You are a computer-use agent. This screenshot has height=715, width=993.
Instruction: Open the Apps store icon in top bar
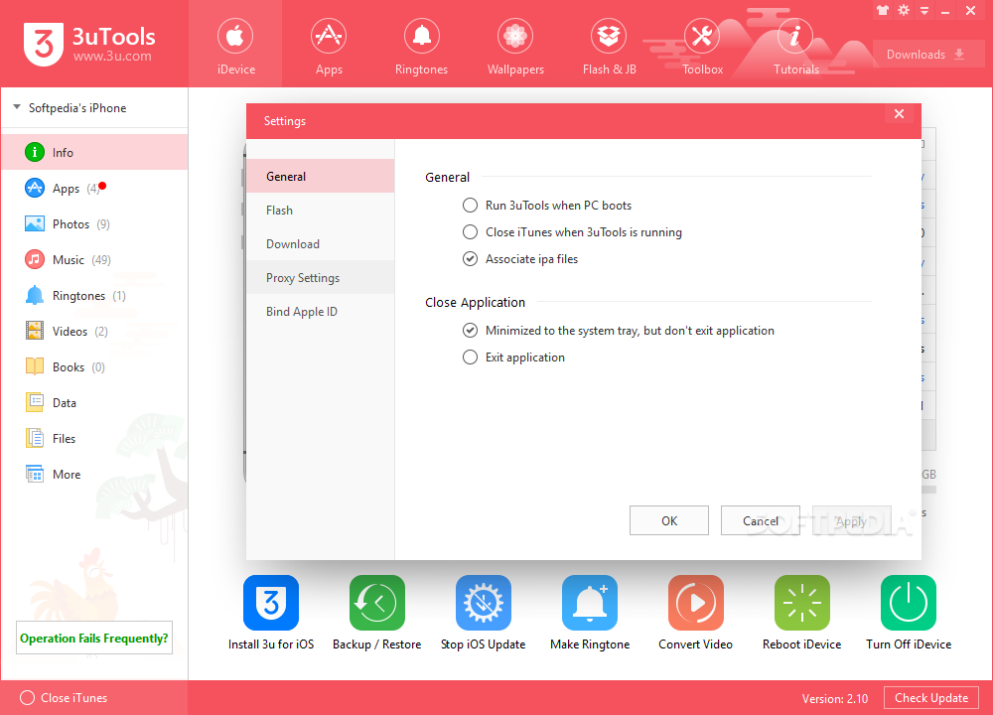click(329, 36)
